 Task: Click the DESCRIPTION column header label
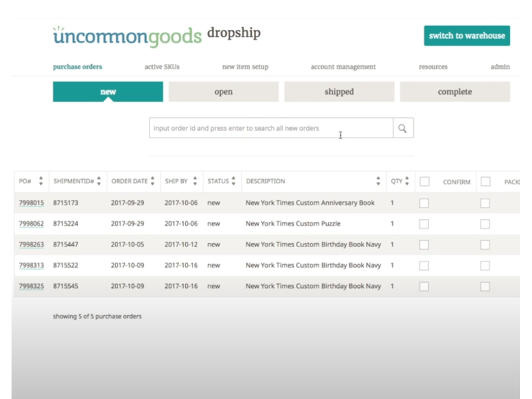coord(266,181)
